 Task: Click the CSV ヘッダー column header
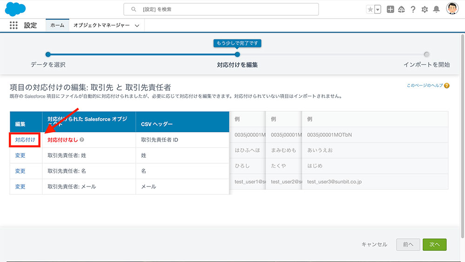tap(182, 122)
